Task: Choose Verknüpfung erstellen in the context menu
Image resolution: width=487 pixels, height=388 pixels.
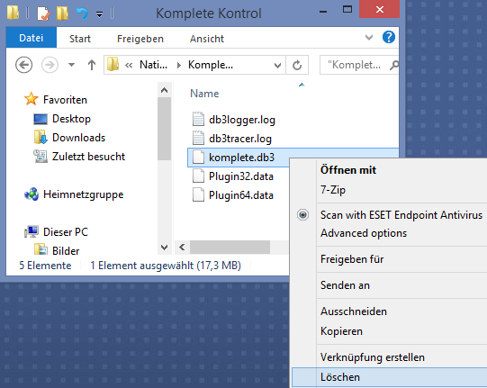Action: click(373, 357)
